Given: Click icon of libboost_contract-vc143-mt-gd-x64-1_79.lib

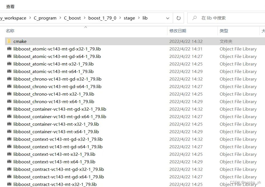Looking at the screenshot, I should click(9, 177).
